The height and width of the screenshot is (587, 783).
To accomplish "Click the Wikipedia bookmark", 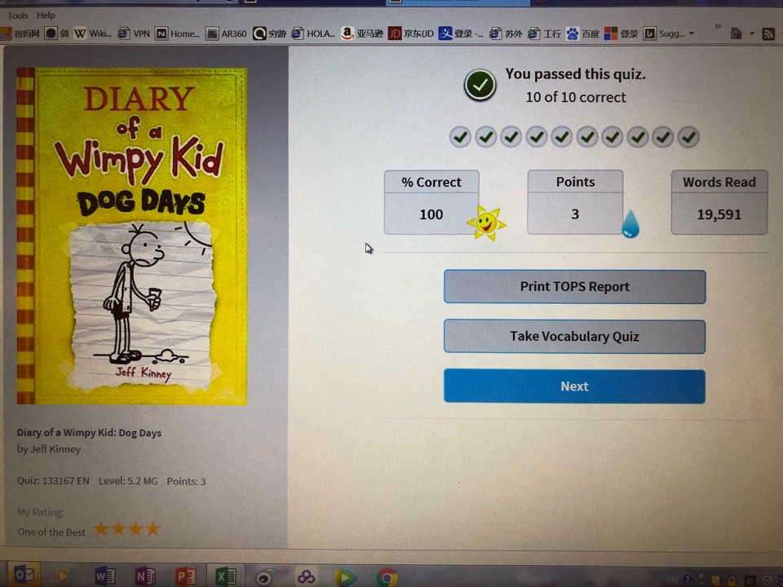I will tap(92, 33).
